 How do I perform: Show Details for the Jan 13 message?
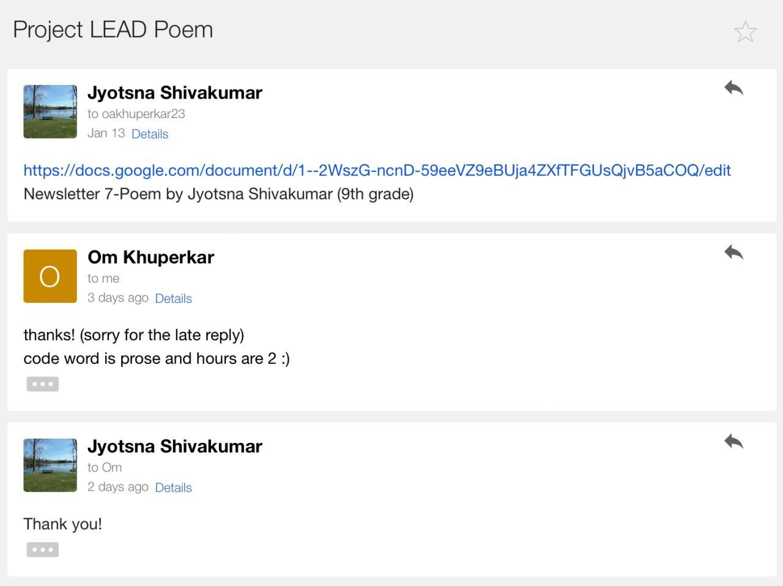tap(150, 134)
